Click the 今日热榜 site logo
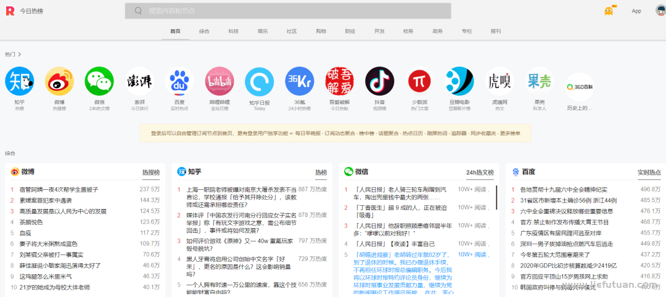This screenshot has height=297, width=666. tap(10, 11)
